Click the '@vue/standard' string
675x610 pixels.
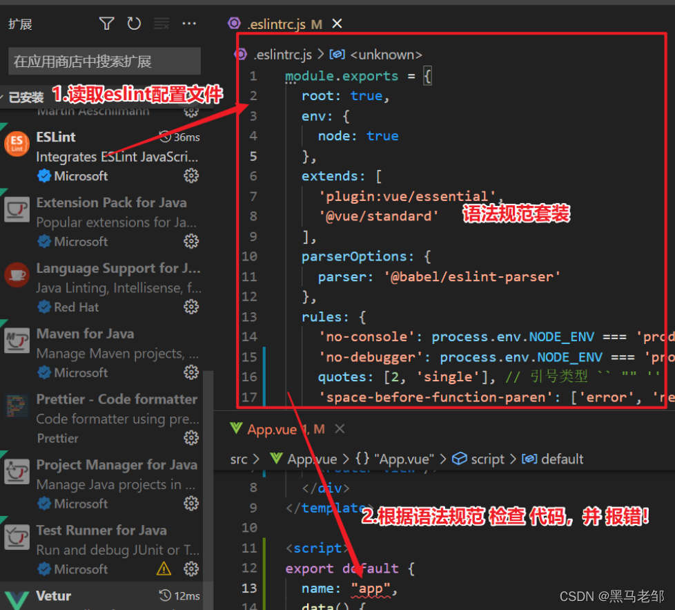(x=378, y=216)
